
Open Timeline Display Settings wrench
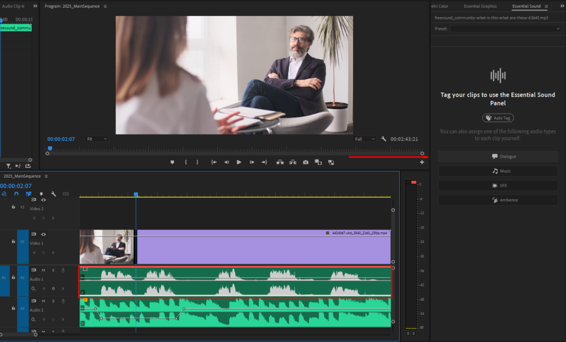tap(54, 194)
